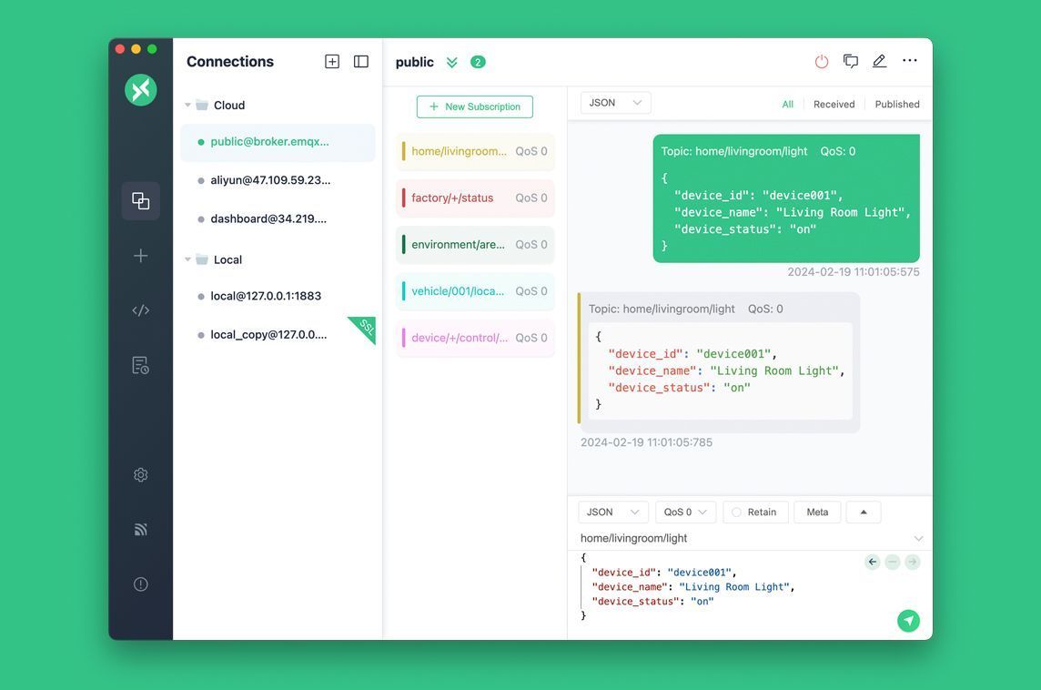1041x690 pixels.
Task: Open the Connections page in sidebar
Action: click(141, 200)
